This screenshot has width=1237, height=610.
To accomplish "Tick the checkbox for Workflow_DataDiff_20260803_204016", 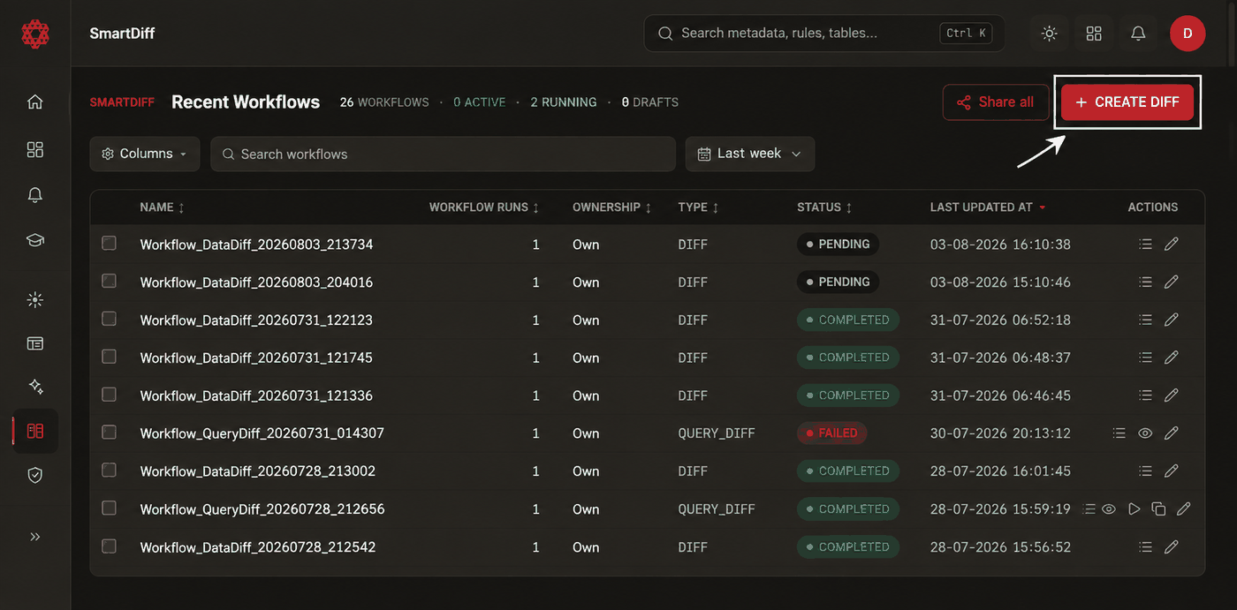I will point(109,281).
